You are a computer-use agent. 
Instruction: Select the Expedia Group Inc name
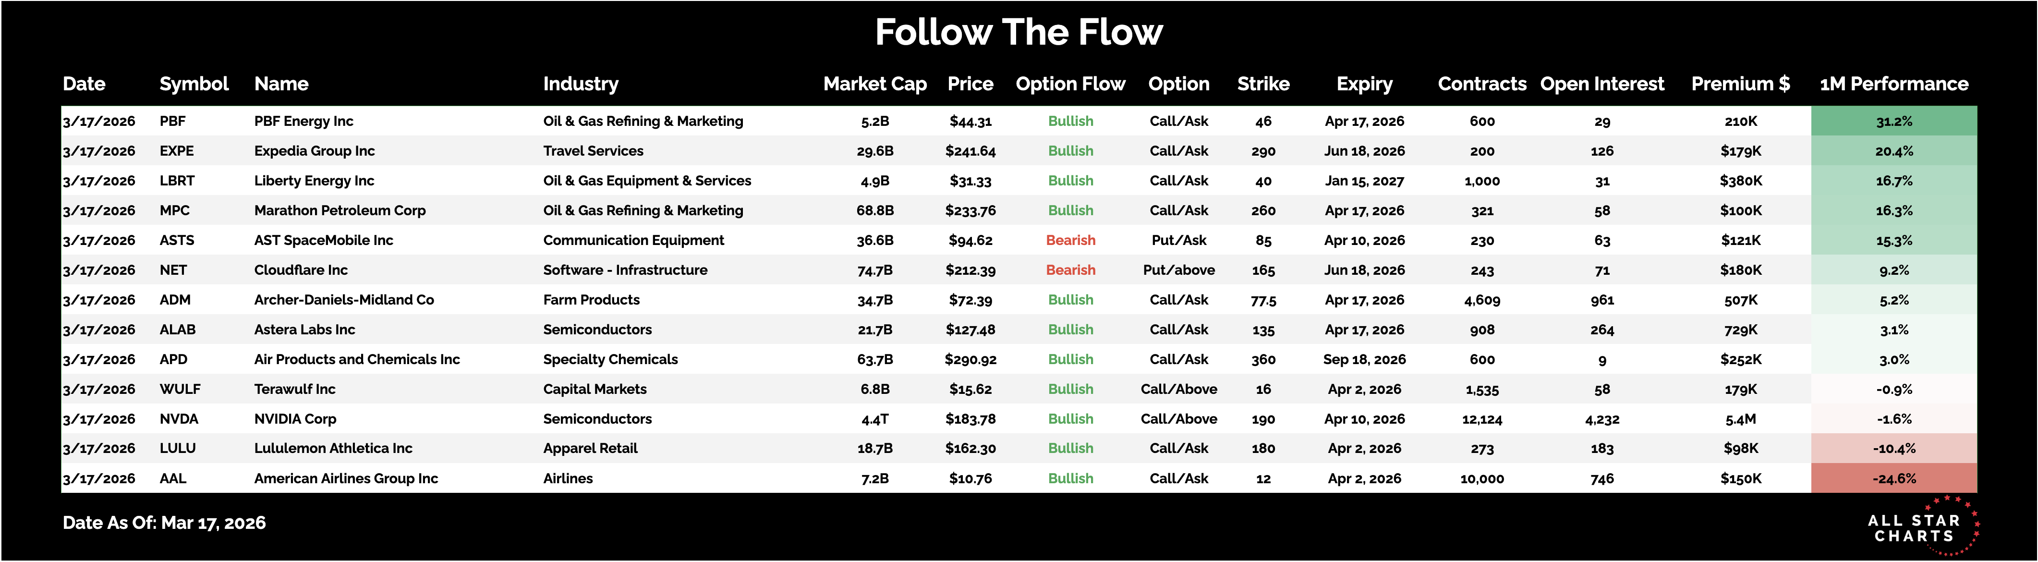coord(314,151)
